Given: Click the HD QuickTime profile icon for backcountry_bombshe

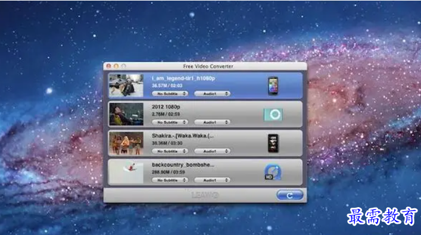Looking at the screenshot, I should (x=273, y=172).
